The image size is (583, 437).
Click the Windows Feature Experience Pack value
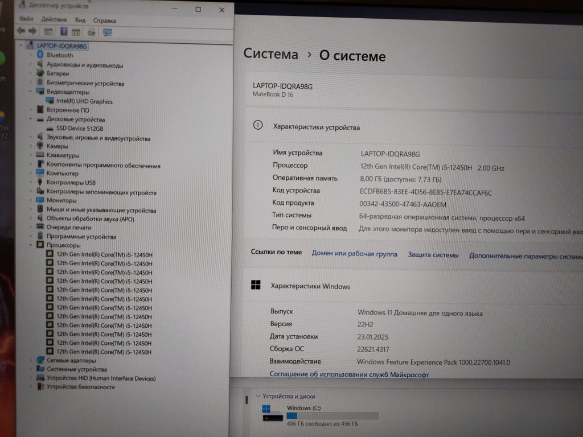point(433,362)
